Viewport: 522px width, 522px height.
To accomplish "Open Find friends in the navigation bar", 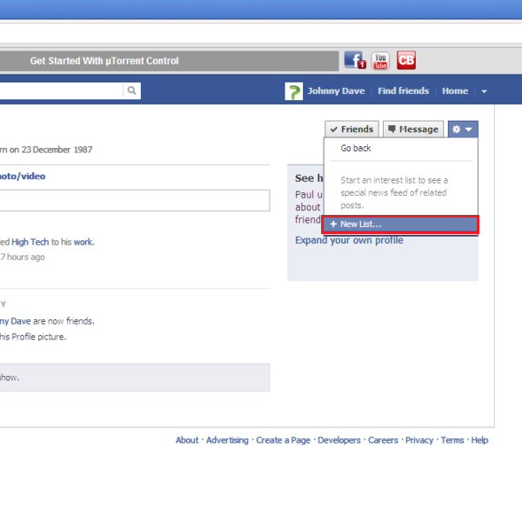I will click(x=403, y=90).
